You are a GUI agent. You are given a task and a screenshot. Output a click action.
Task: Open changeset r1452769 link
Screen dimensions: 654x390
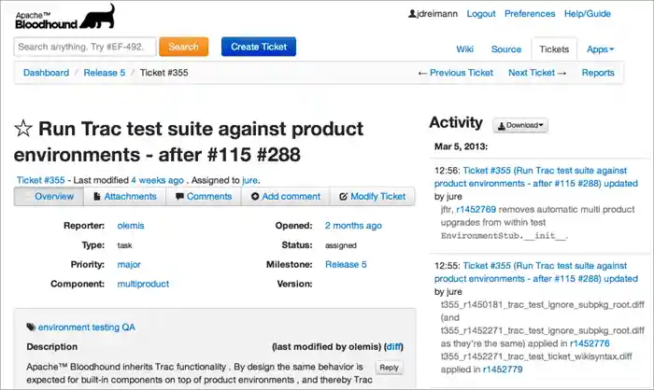(476, 209)
